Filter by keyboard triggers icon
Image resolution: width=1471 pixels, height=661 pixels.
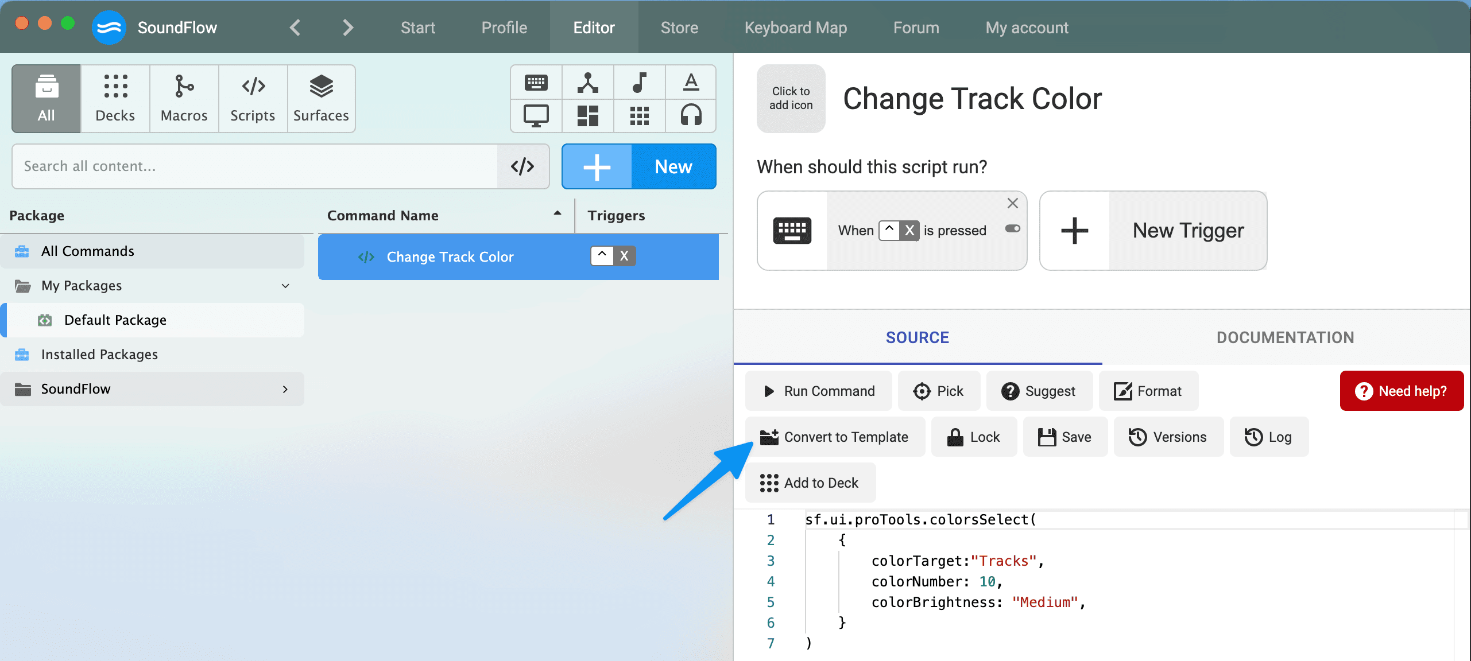[x=536, y=83]
